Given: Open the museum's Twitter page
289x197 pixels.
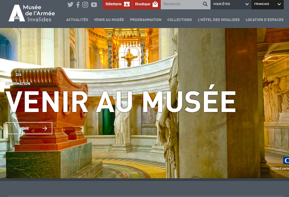Looking at the screenshot, I should click(70, 5).
